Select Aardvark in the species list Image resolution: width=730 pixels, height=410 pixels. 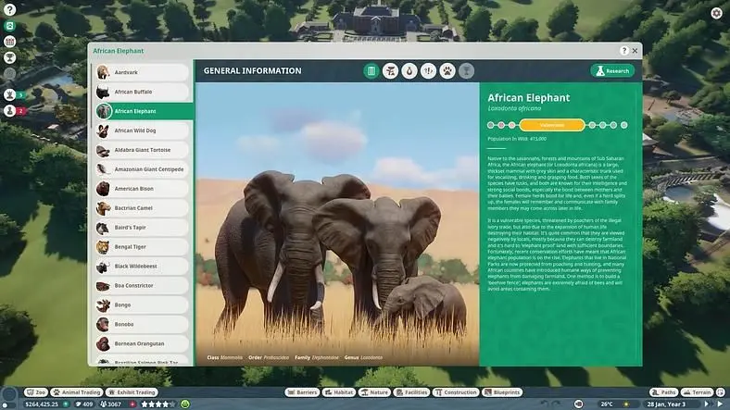[143, 72]
